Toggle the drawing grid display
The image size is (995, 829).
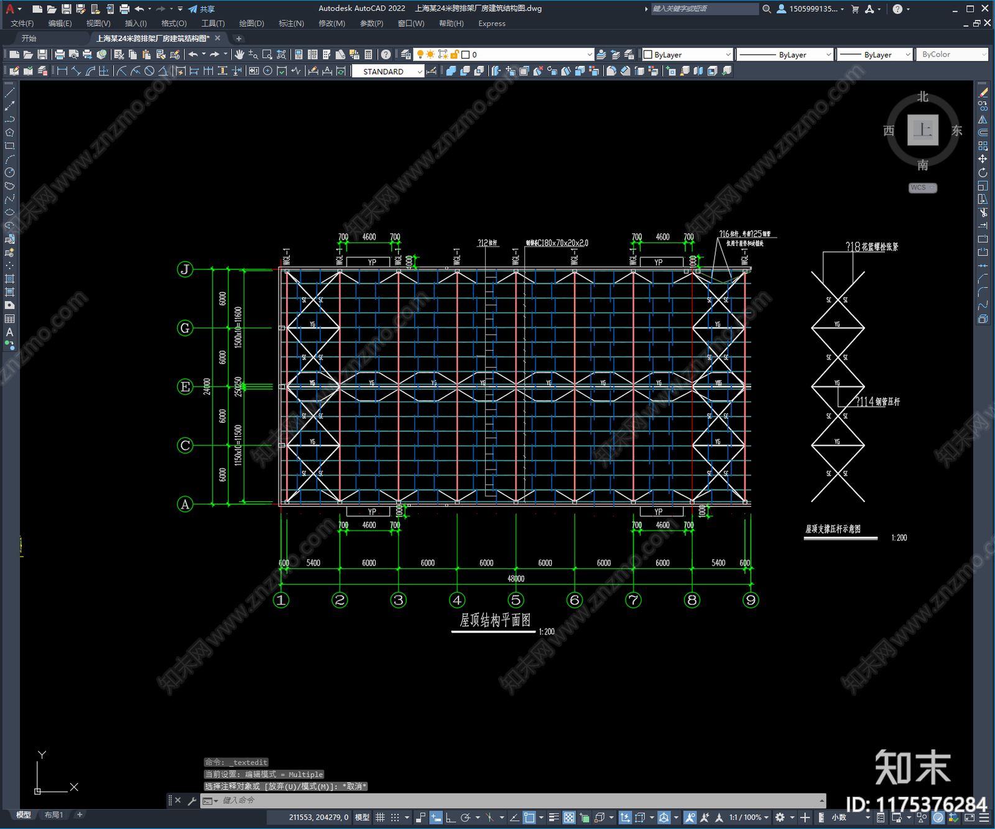pyautogui.click(x=380, y=817)
